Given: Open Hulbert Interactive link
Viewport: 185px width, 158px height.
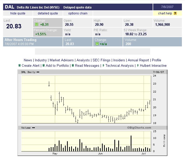Looking at the screenshot, I should [x=153, y=65].
